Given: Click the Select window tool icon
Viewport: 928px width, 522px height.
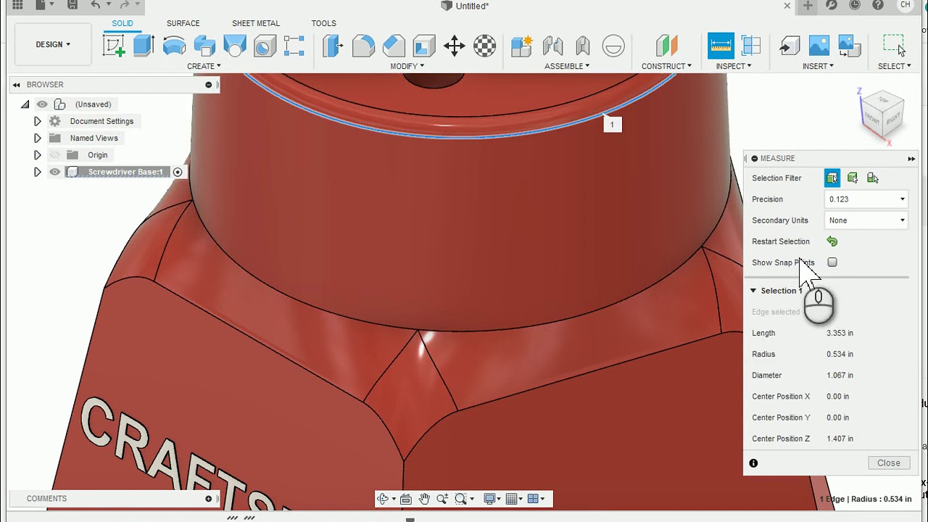Looking at the screenshot, I should point(895,46).
